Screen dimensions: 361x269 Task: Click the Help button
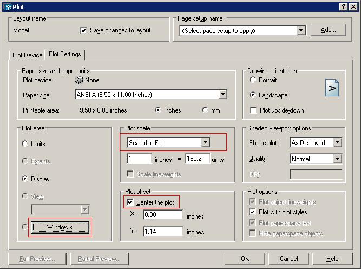pos(332,259)
